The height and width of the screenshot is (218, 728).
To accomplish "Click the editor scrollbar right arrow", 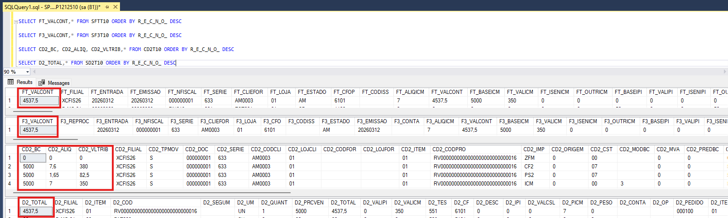I will (725, 72).
